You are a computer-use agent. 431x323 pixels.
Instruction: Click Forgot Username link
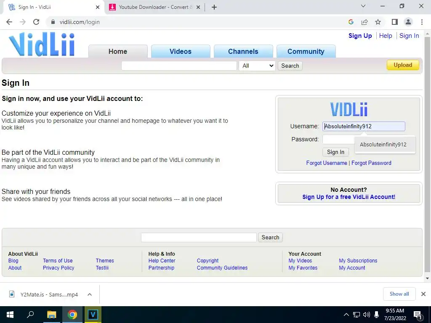[327, 163]
